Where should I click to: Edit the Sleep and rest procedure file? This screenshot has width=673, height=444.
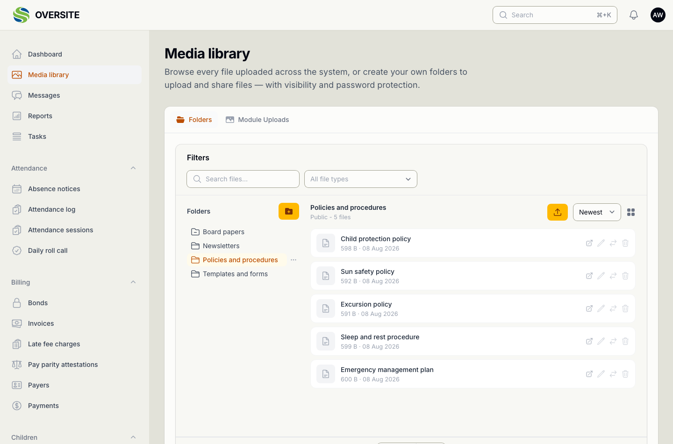coord(601,341)
